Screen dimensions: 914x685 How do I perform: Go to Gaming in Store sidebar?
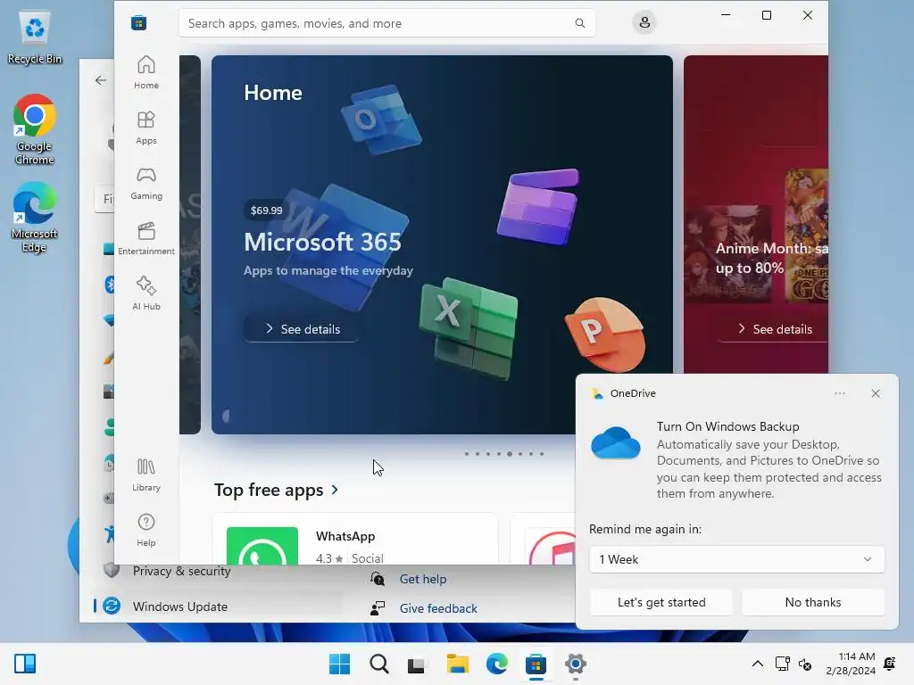click(x=145, y=183)
